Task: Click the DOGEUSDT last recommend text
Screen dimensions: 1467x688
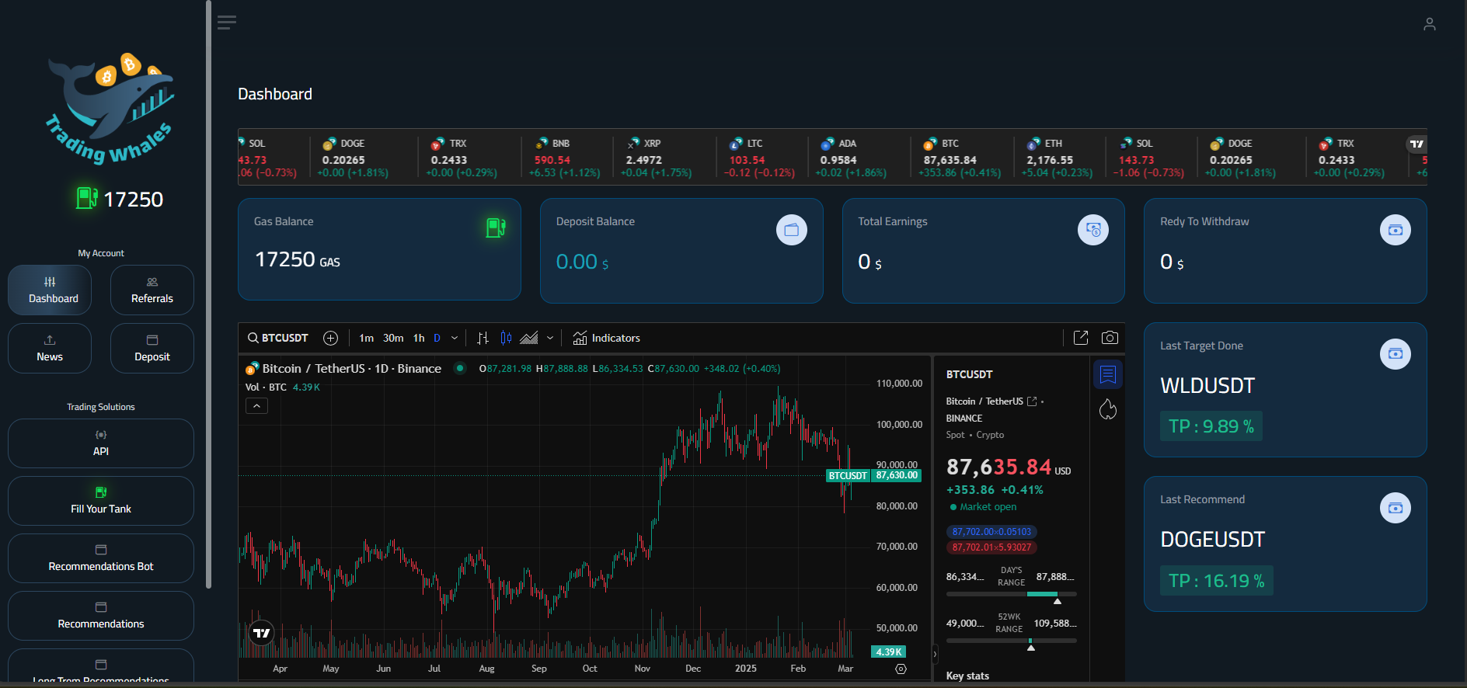Action: tap(1212, 540)
